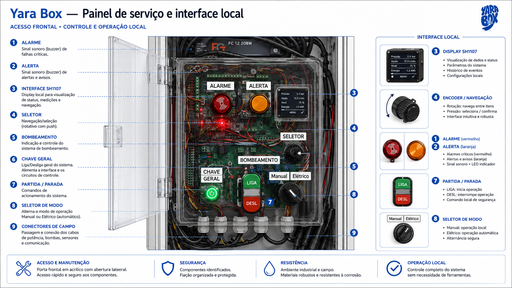This screenshot has height=288, width=512.
Task: Click the number 4 badge beside ENCODER / NAVEGAÇÃO
Action: pos(435,97)
